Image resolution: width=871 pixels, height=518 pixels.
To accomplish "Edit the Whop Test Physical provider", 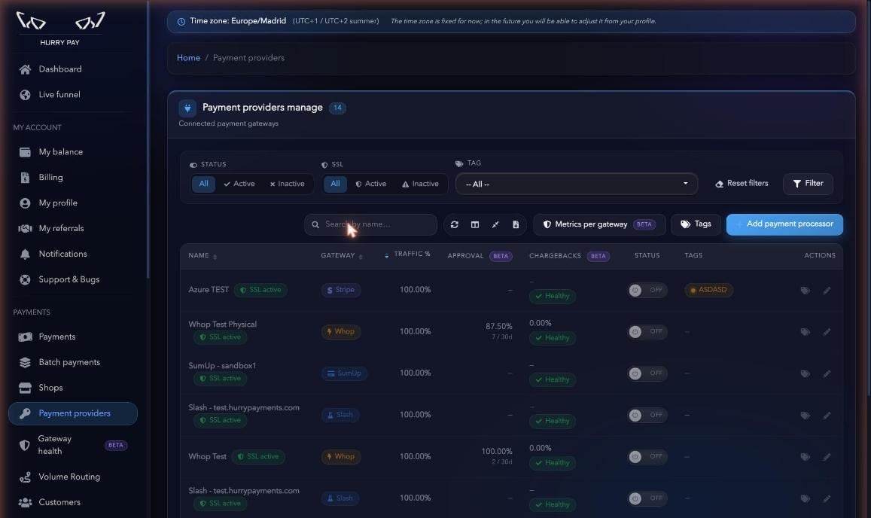I will point(827,332).
